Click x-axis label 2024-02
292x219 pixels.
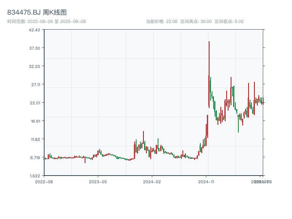[152, 182]
